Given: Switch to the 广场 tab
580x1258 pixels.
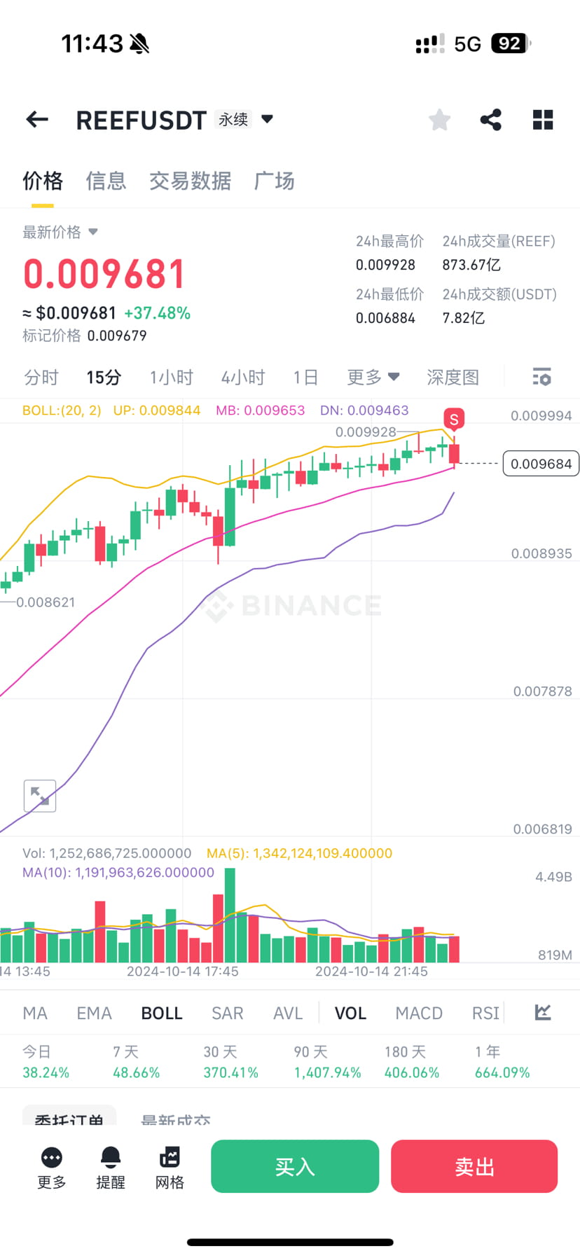Looking at the screenshot, I should click(274, 181).
